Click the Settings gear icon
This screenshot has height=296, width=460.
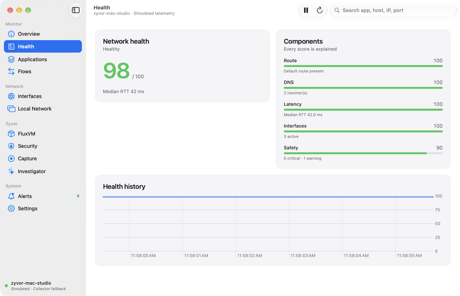pos(11,209)
